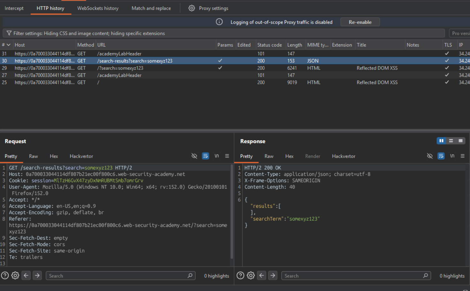This screenshot has width=470, height=291.
Task: Click the Host column header
Action: 44,45
